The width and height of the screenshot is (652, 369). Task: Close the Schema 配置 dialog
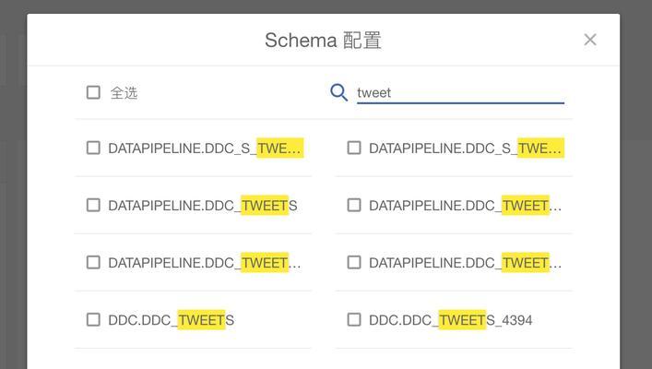(x=590, y=40)
